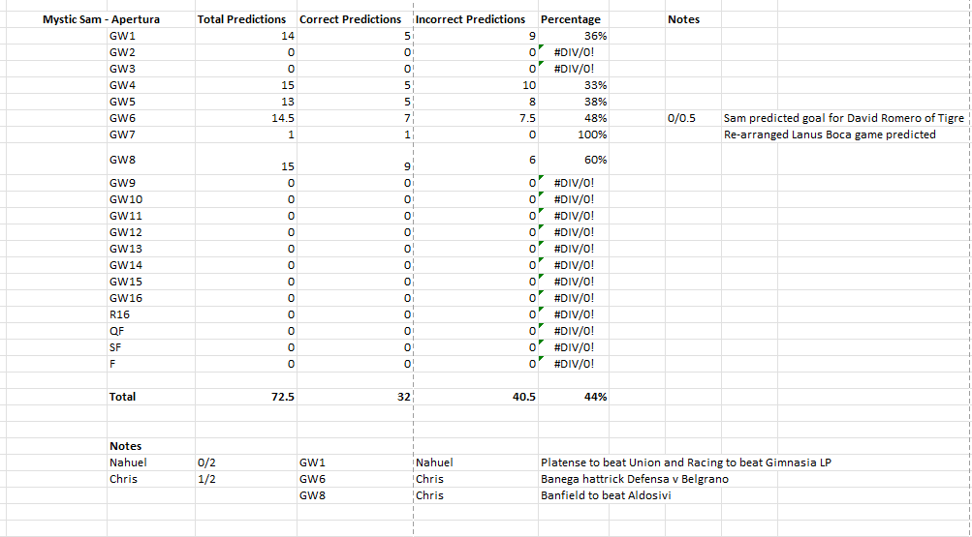Click the GW10 #DIV/0! error cell
This screenshot has width=972, height=537.
(x=574, y=199)
